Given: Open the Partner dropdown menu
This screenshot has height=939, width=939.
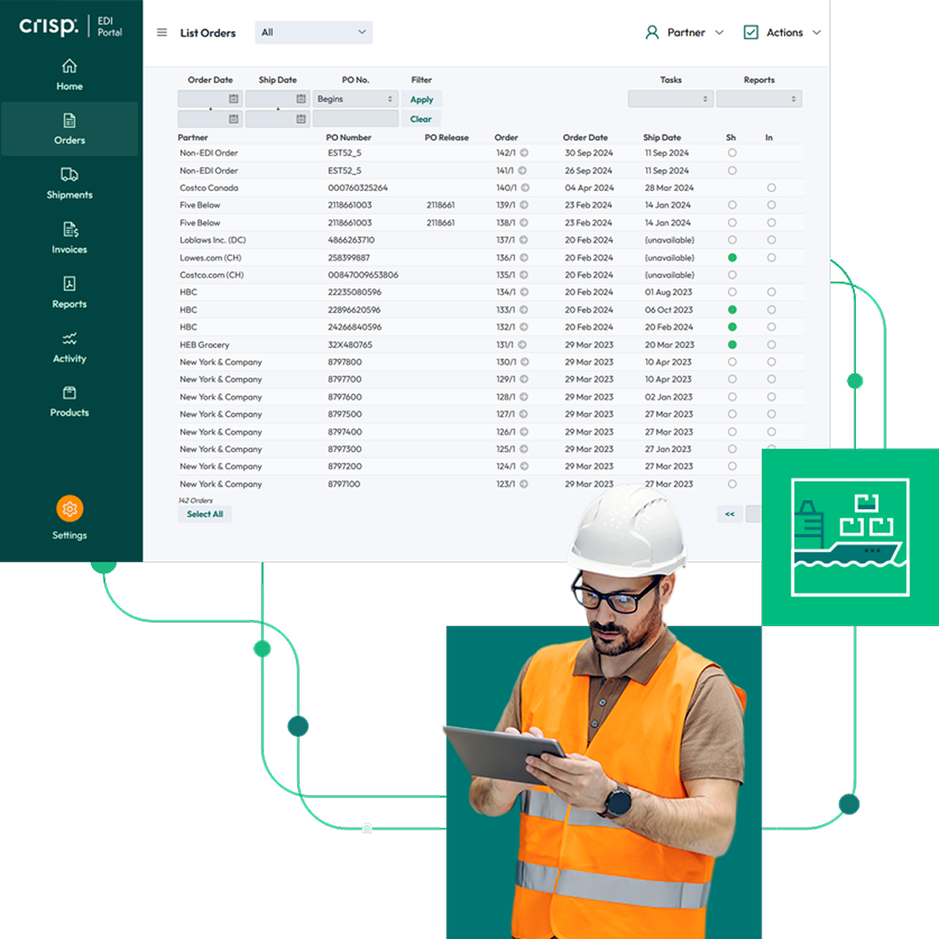Looking at the screenshot, I should point(684,33).
